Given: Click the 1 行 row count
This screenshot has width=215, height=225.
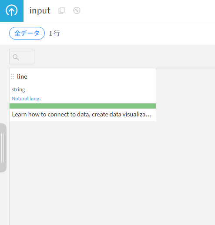Looking at the screenshot, I should pyautogui.click(x=54, y=33).
